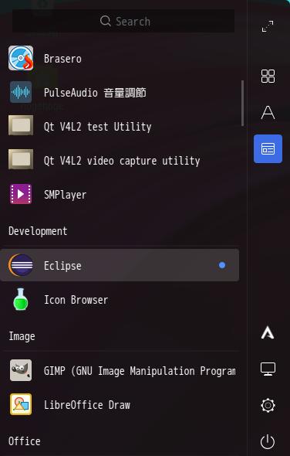The image size is (290, 456).
Task: Open Eclipse IDE from the list
Action: [x=120, y=265]
